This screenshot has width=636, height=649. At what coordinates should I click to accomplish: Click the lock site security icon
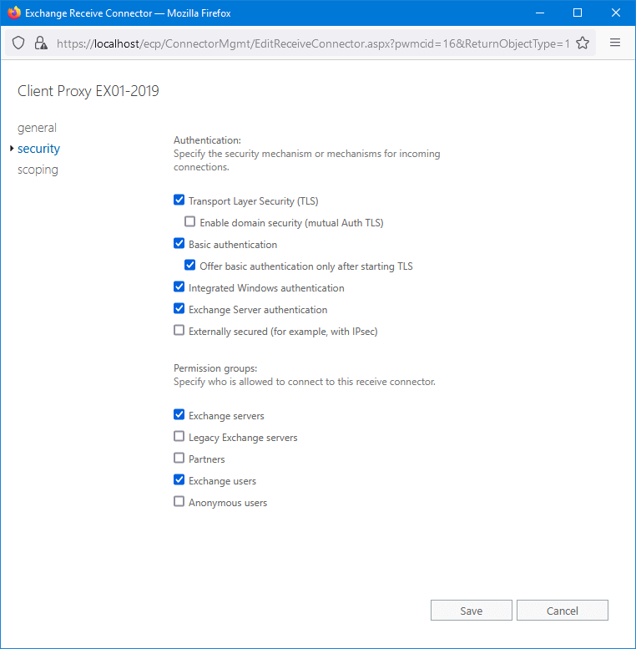point(40,43)
